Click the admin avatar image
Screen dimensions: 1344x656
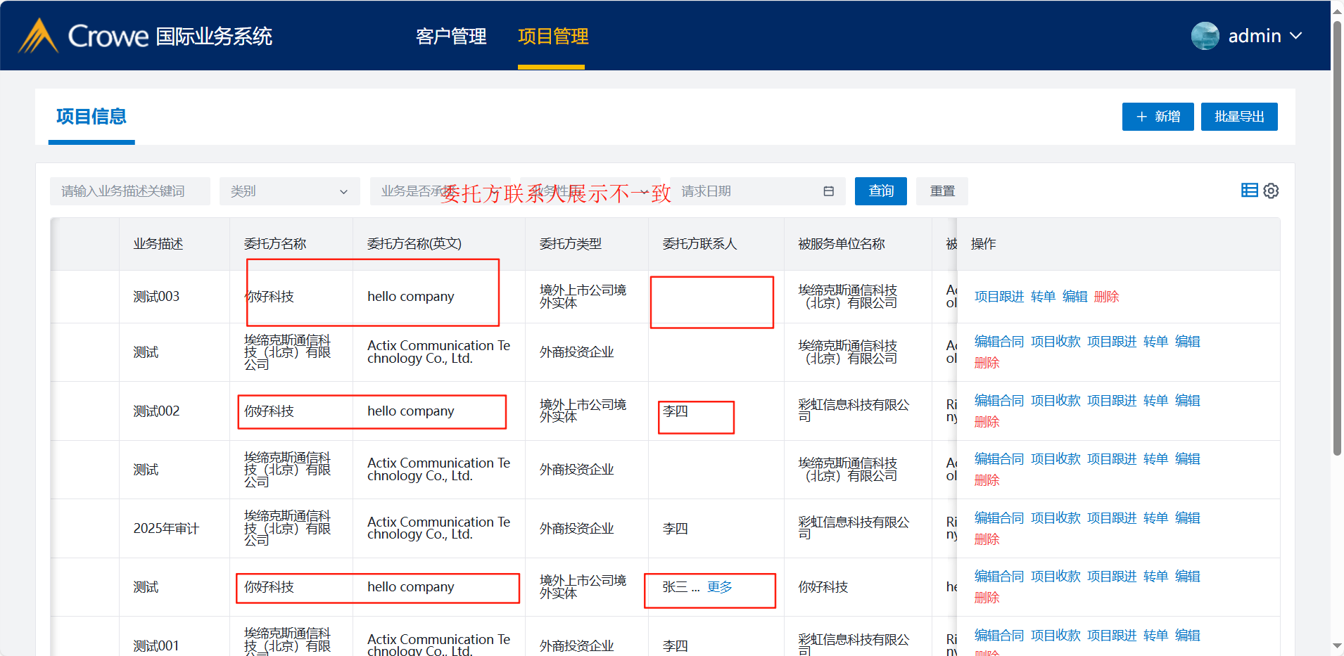1205,36
